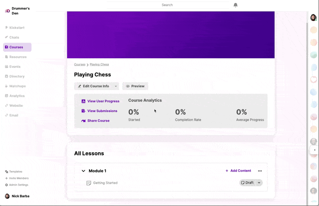Screen dimensions: 319x206
Task: Click the Courses breadcrumb link
Action: coord(79,65)
